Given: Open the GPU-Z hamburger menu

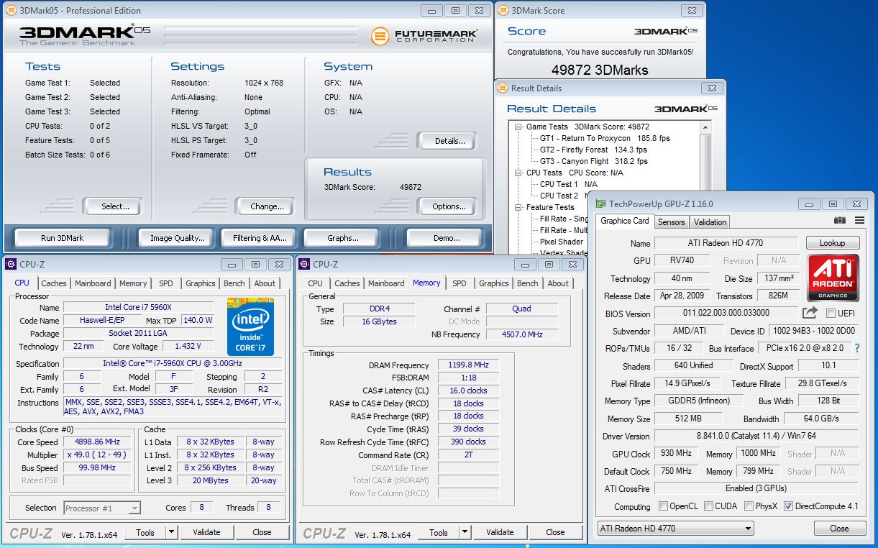Looking at the screenshot, I should (859, 221).
